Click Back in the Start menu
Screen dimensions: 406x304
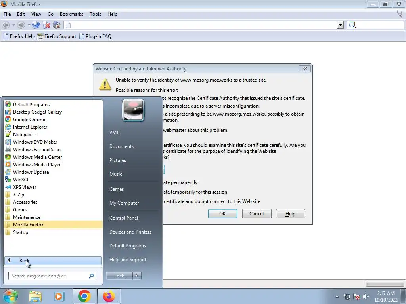53,260
